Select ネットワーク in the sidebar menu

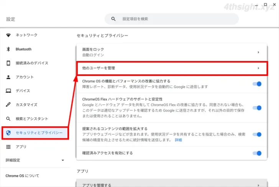(26, 35)
